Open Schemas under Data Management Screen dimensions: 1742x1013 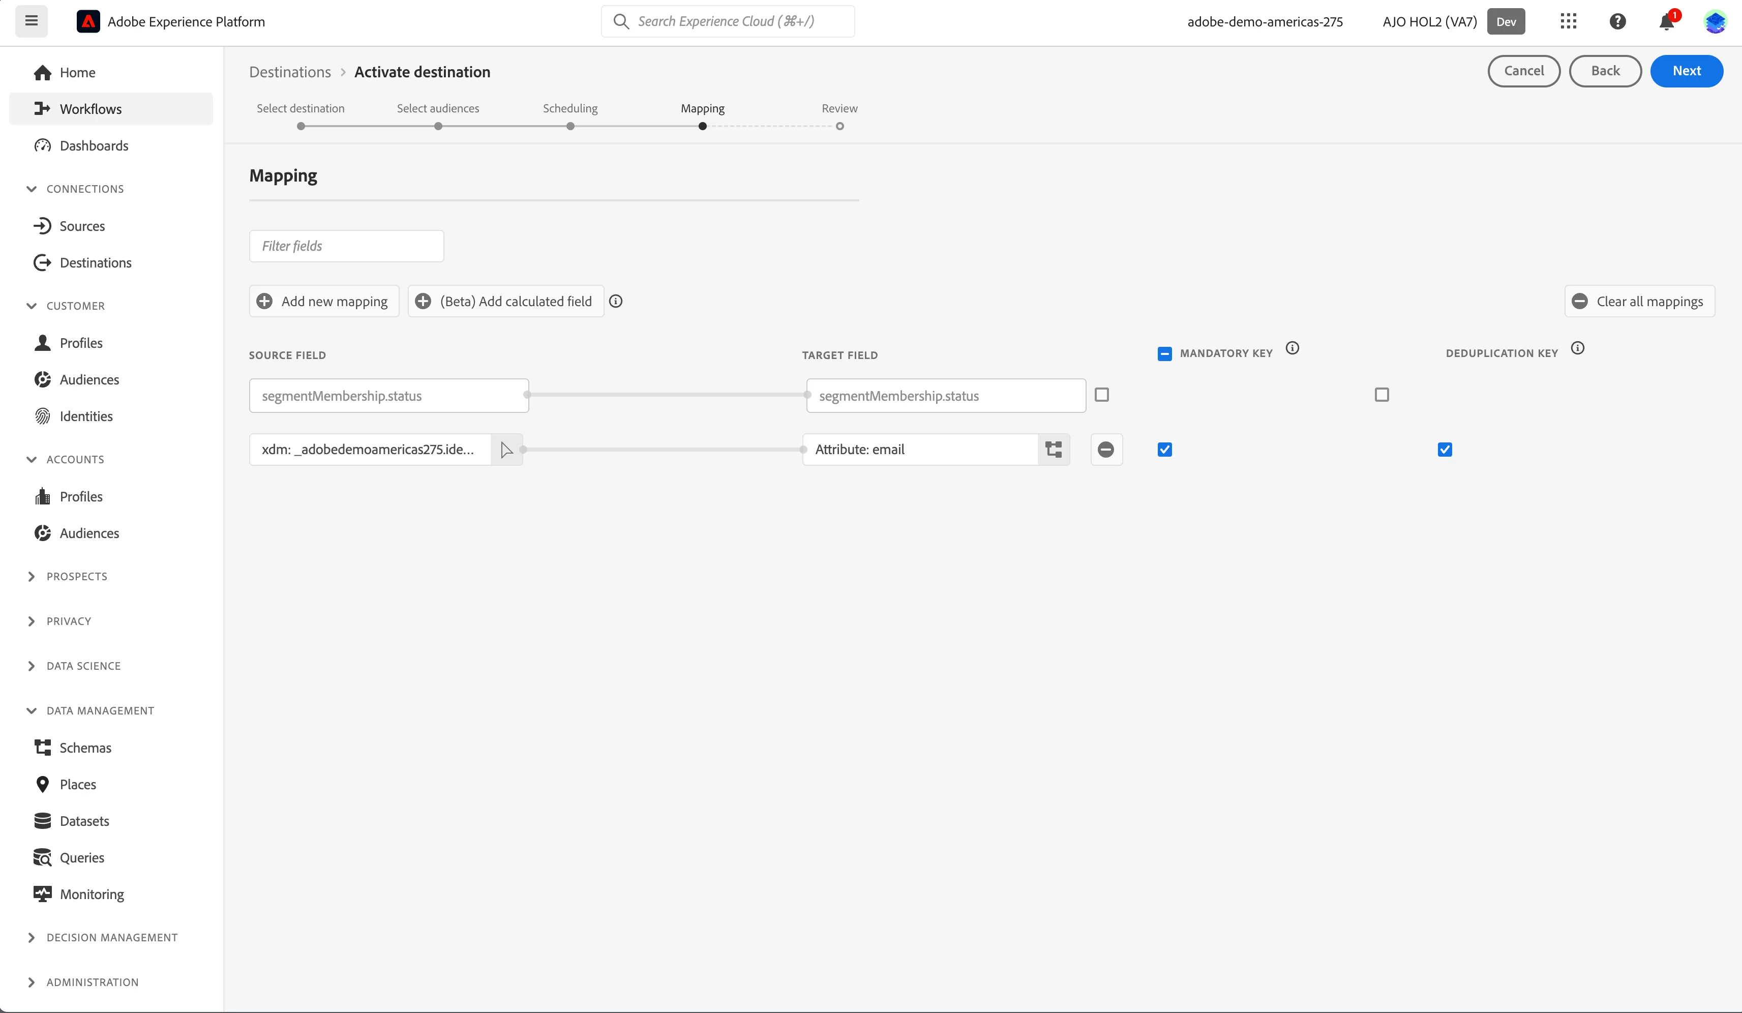pos(111,748)
